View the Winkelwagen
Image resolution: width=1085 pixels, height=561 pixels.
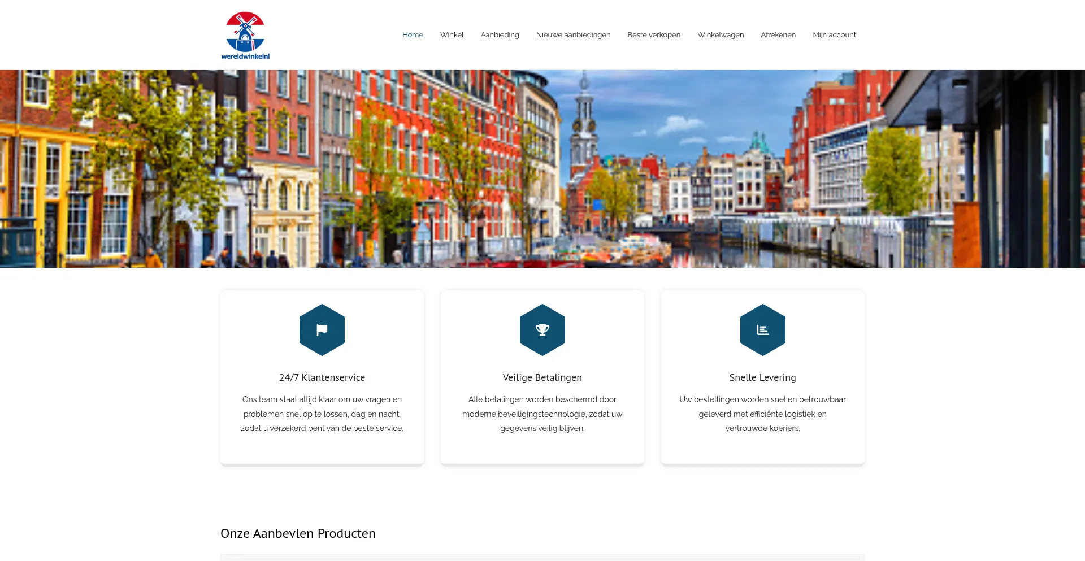(x=721, y=35)
